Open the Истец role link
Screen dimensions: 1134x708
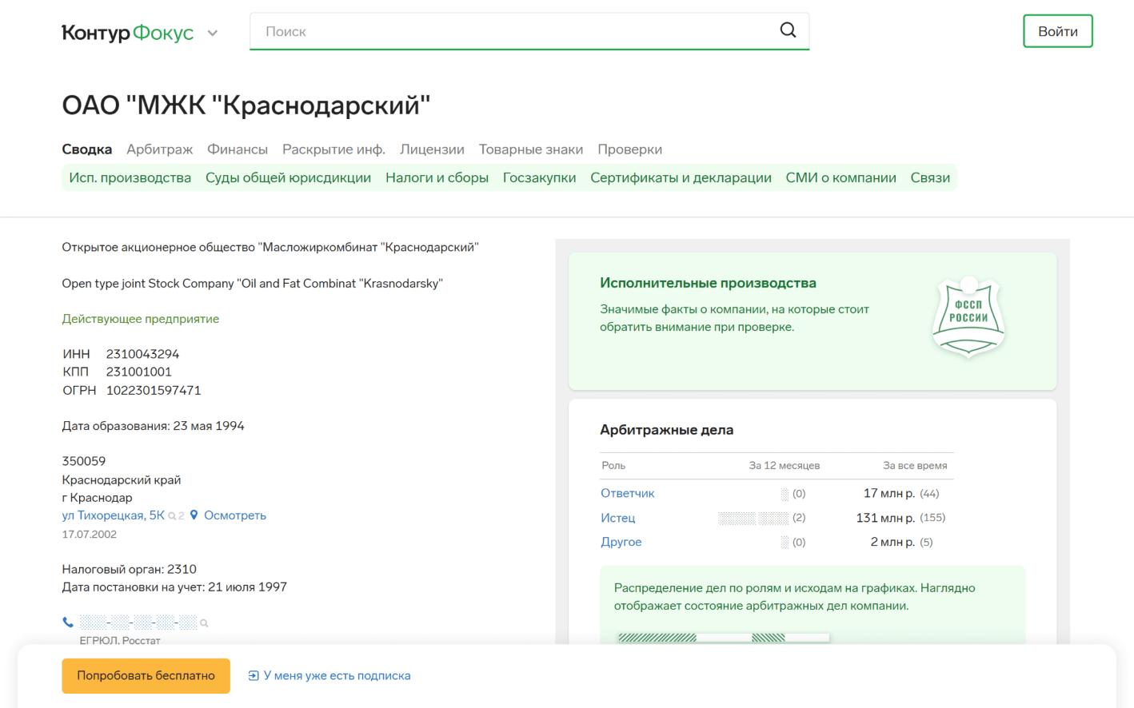point(618,518)
